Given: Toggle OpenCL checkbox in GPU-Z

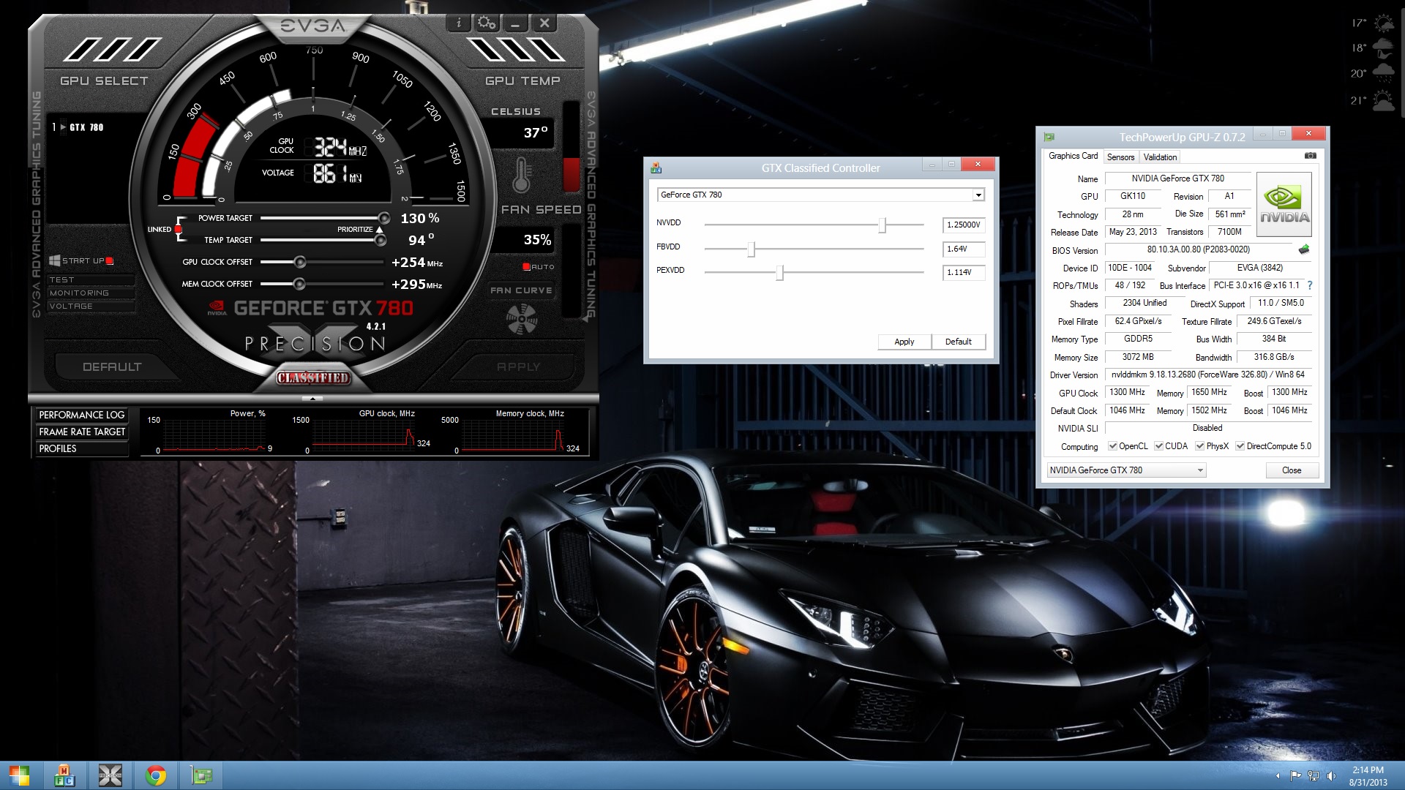Looking at the screenshot, I should (1112, 446).
